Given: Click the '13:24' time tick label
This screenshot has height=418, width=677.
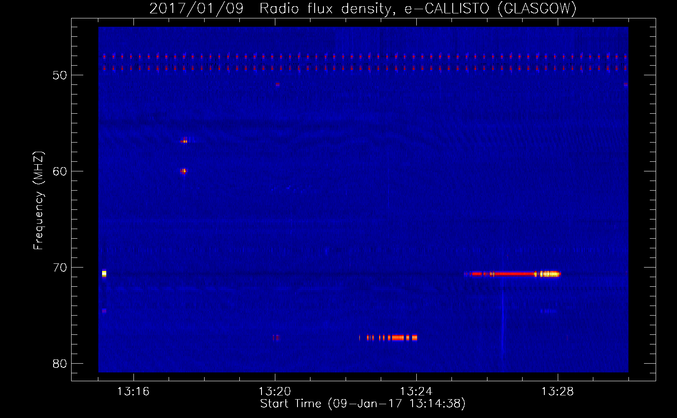Looking at the screenshot, I should pos(416,392).
